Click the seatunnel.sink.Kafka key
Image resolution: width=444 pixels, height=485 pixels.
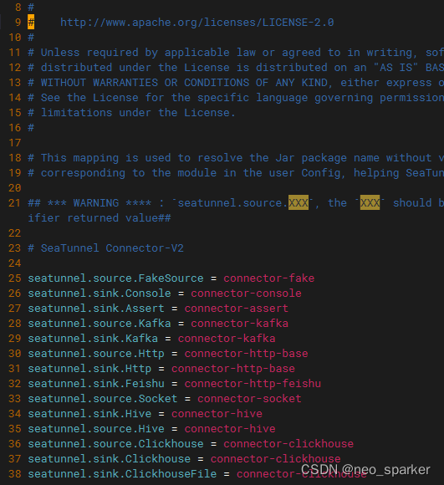[x=93, y=339]
